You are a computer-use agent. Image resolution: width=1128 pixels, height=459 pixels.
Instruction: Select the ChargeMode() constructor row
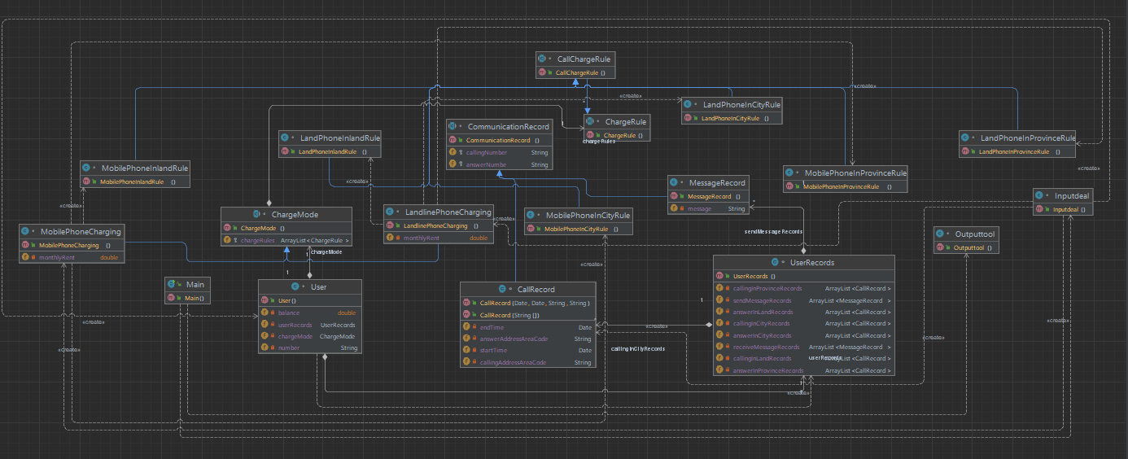click(286, 229)
